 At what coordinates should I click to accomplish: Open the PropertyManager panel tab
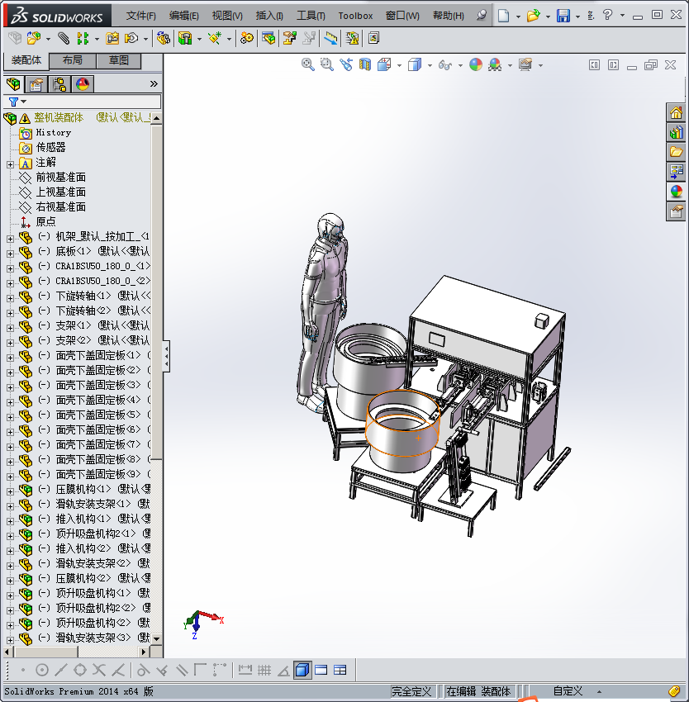36,84
